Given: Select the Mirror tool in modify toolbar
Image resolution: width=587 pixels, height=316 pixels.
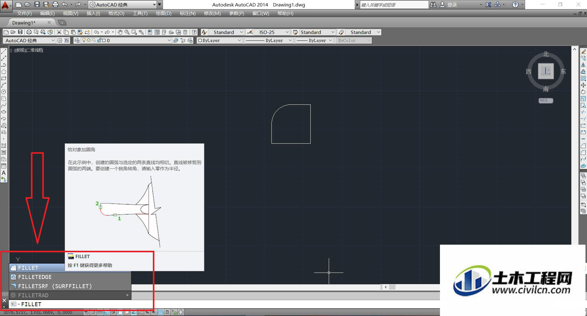Looking at the screenshot, I should pyautogui.click(x=583, y=65).
